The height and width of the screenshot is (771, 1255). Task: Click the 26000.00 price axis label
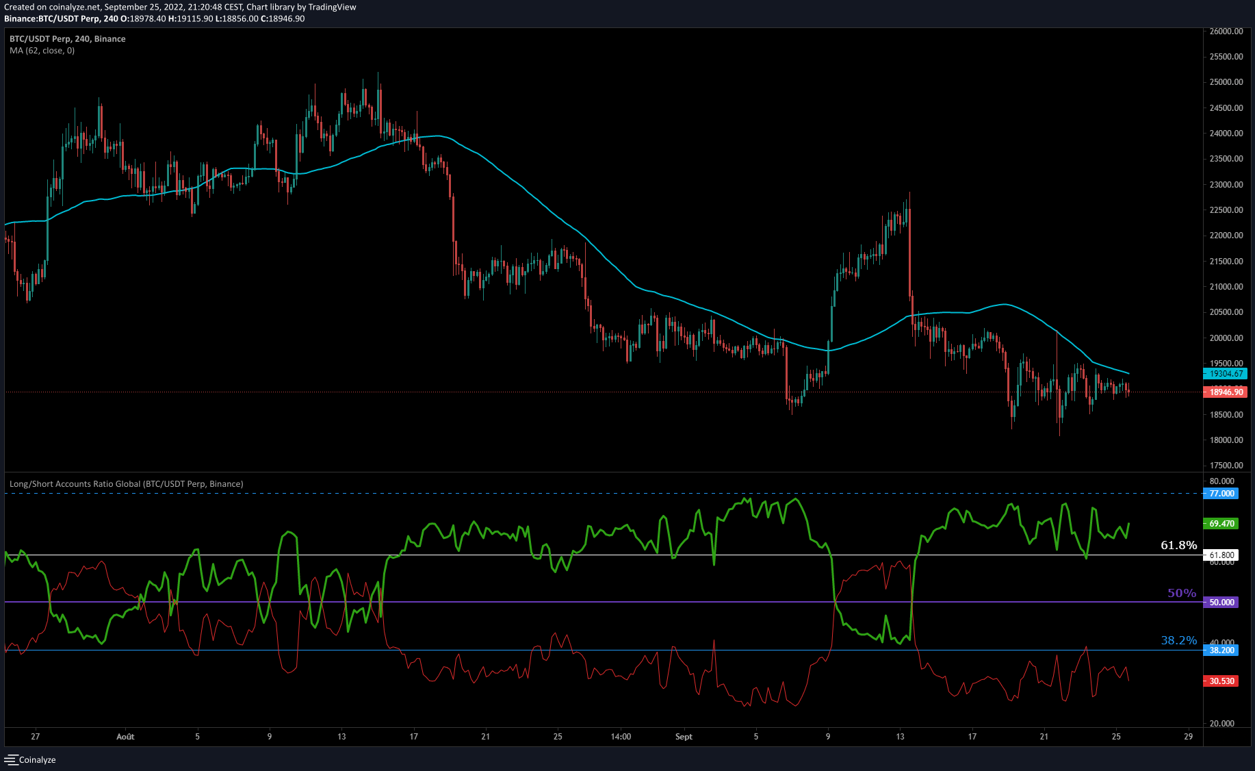click(x=1226, y=31)
